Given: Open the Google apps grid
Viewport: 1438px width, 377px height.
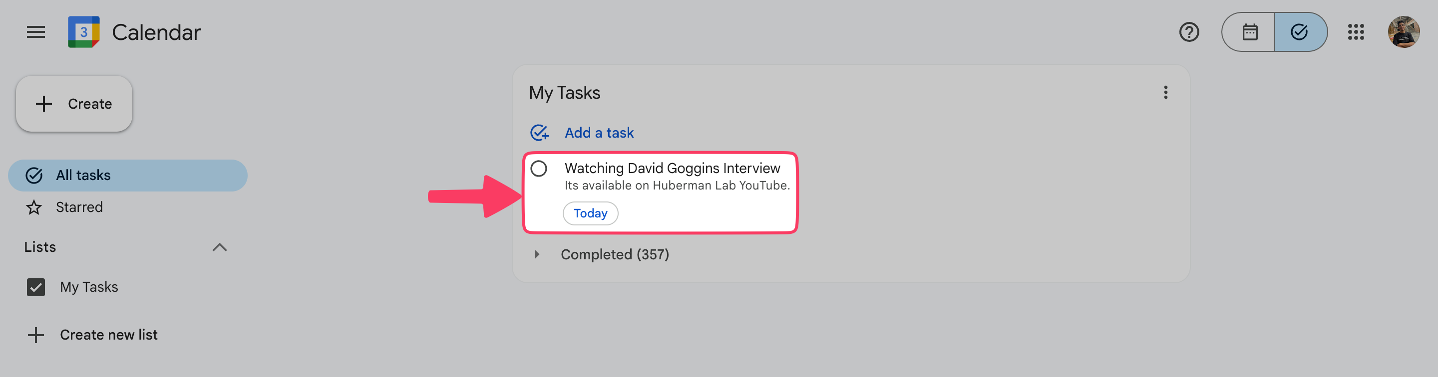Looking at the screenshot, I should 1356,32.
